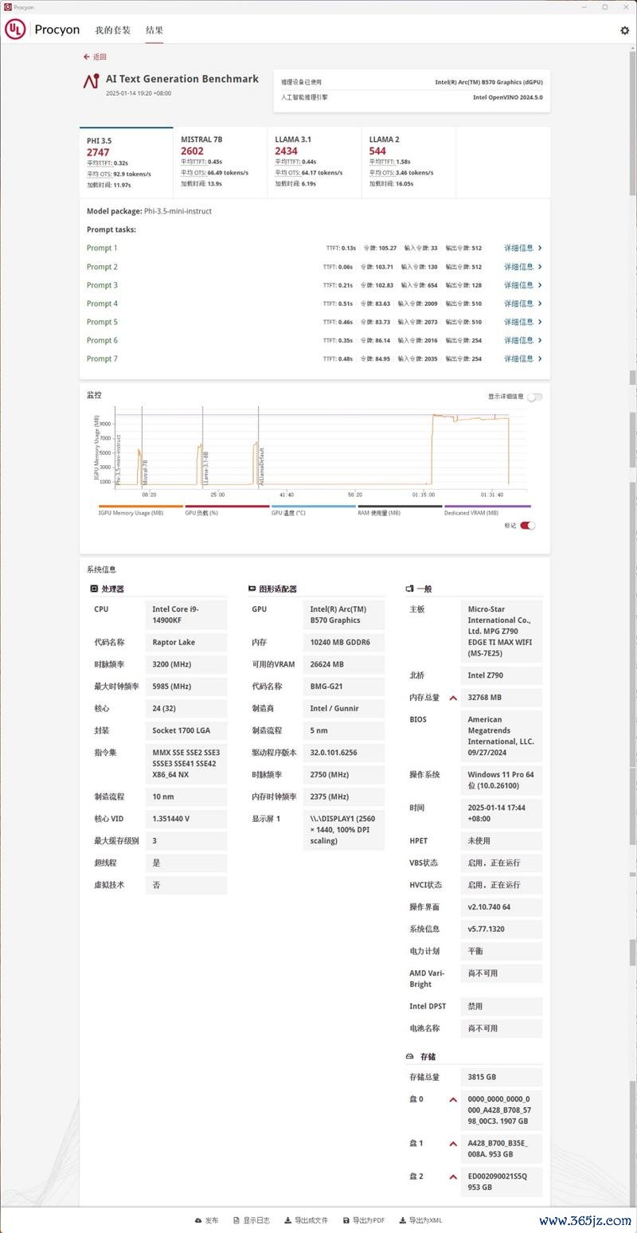Screen dimensions: 637x1233
Task: Click the AILlamaDefault marker in the chart
Action: [262, 466]
